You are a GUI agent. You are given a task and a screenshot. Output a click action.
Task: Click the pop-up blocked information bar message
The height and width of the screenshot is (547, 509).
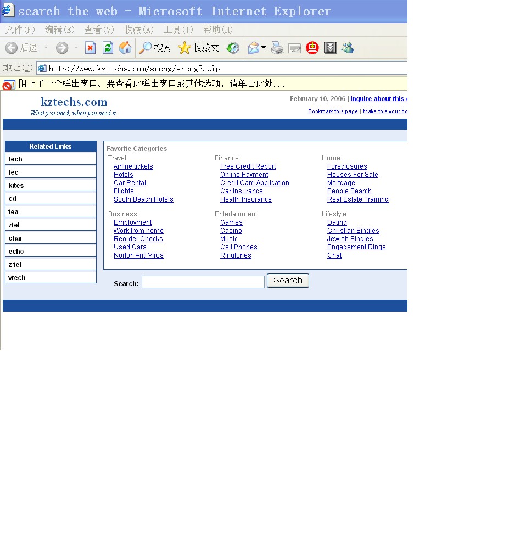152,83
